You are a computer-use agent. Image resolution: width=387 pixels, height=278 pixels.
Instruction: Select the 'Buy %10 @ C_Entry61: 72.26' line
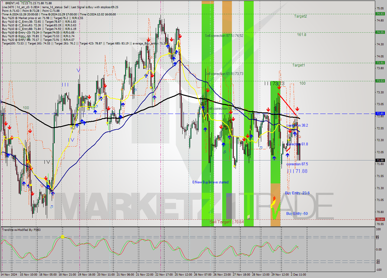click(x=39, y=25)
